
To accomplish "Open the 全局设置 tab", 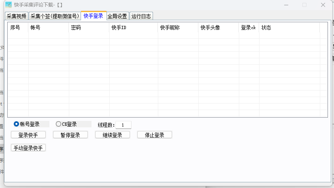I will pyautogui.click(x=117, y=16).
